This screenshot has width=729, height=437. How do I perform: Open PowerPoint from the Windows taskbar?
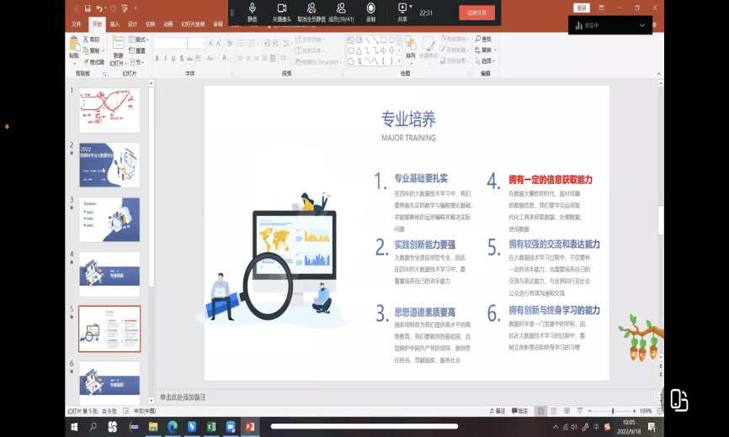point(250,427)
